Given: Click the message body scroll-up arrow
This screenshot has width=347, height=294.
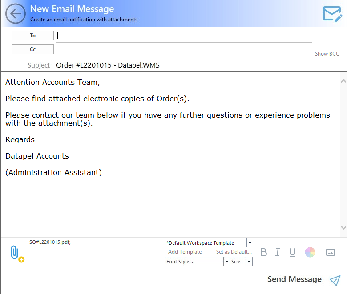Looking at the screenshot, I should (x=343, y=81).
